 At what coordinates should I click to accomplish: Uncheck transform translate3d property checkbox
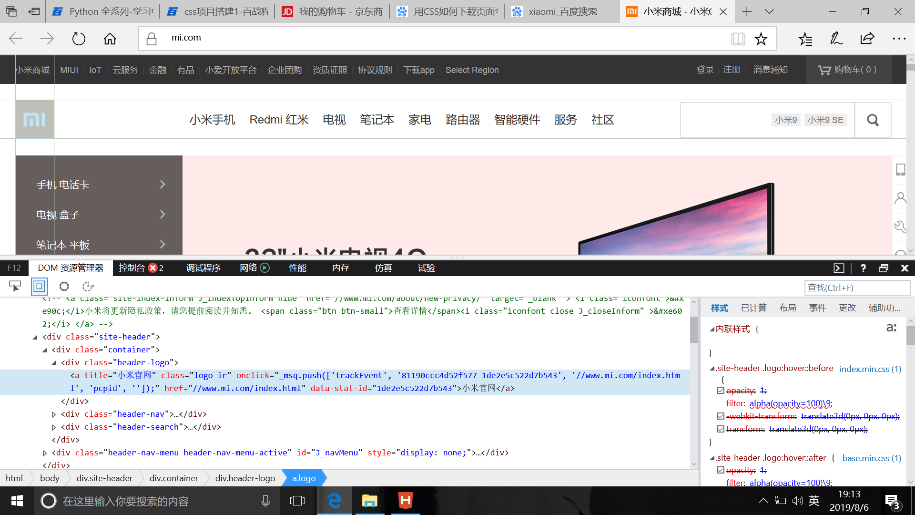[x=721, y=429]
